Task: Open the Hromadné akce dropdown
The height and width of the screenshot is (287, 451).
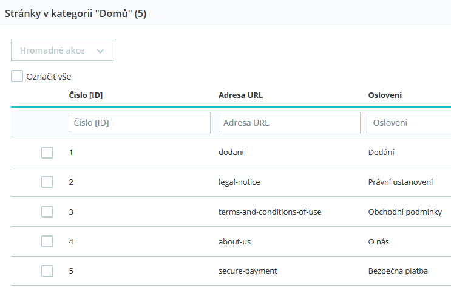Action: (x=63, y=50)
